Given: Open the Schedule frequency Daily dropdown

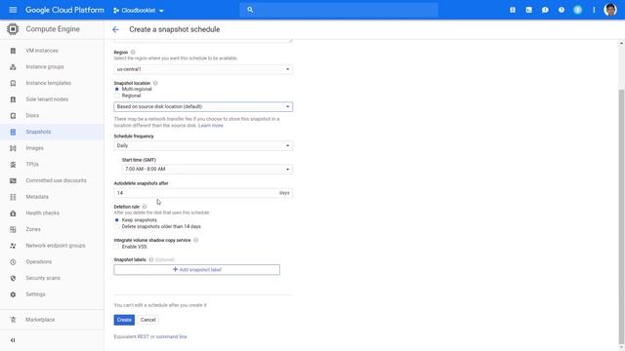Looking at the screenshot, I should pyautogui.click(x=203, y=145).
